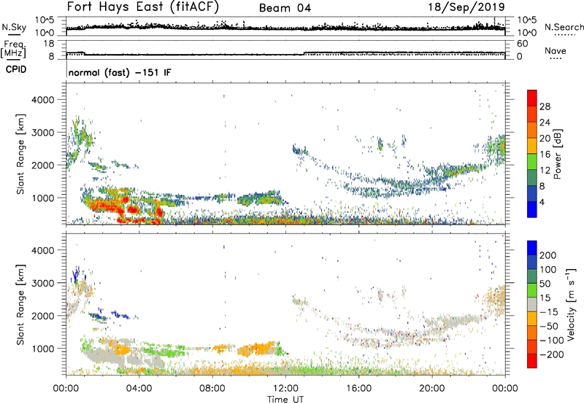The height and width of the screenshot is (404, 584).
Task: Click the 'Beam 04' label
Action: point(285,8)
